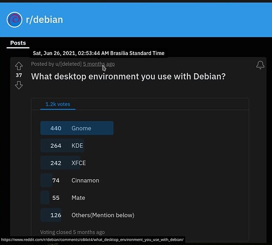Click the 242 vote count
The width and height of the screenshot is (272, 245).
56,163
